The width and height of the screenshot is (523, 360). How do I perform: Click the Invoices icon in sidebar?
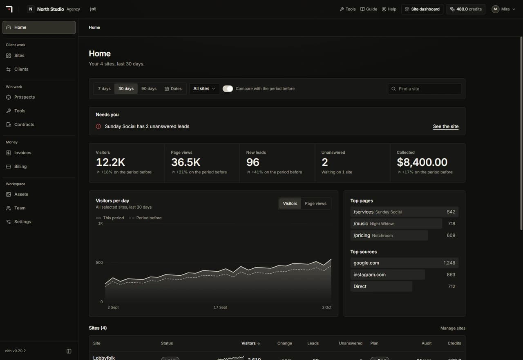coord(9,153)
